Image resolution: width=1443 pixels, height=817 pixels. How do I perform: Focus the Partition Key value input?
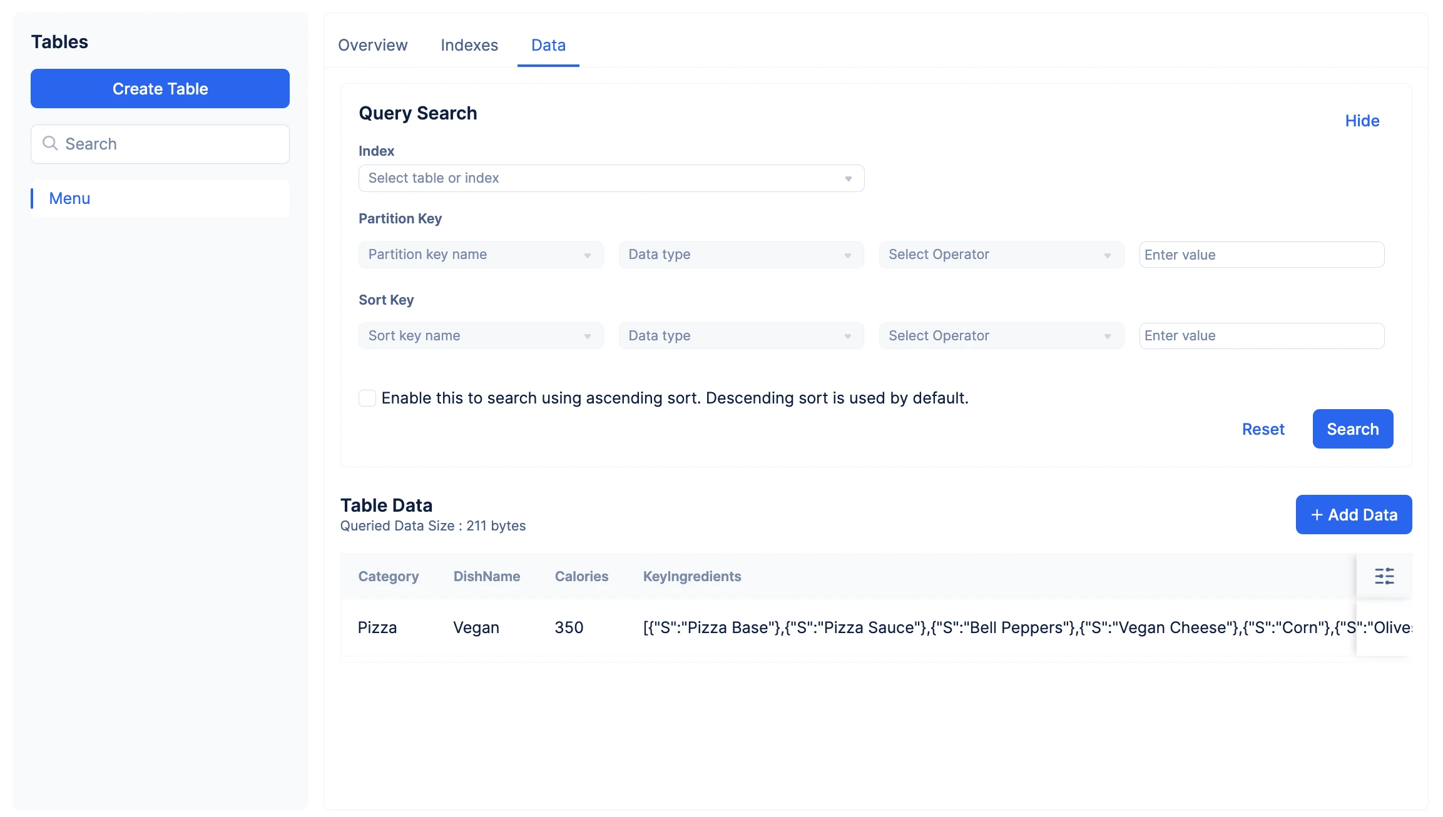(x=1262, y=255)
